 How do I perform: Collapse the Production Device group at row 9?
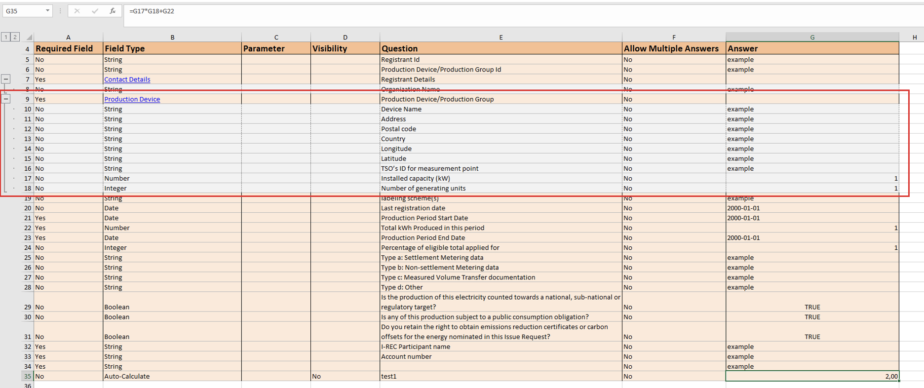(6, 99)
